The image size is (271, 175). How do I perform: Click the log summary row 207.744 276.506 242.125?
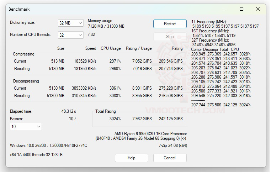coord(221,105)
